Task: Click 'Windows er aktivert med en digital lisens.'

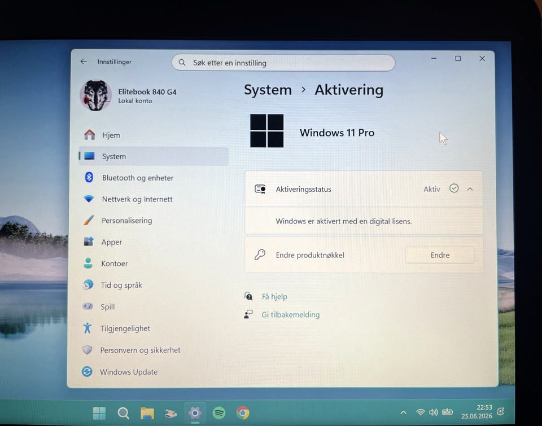Action: tap(344, 221)
